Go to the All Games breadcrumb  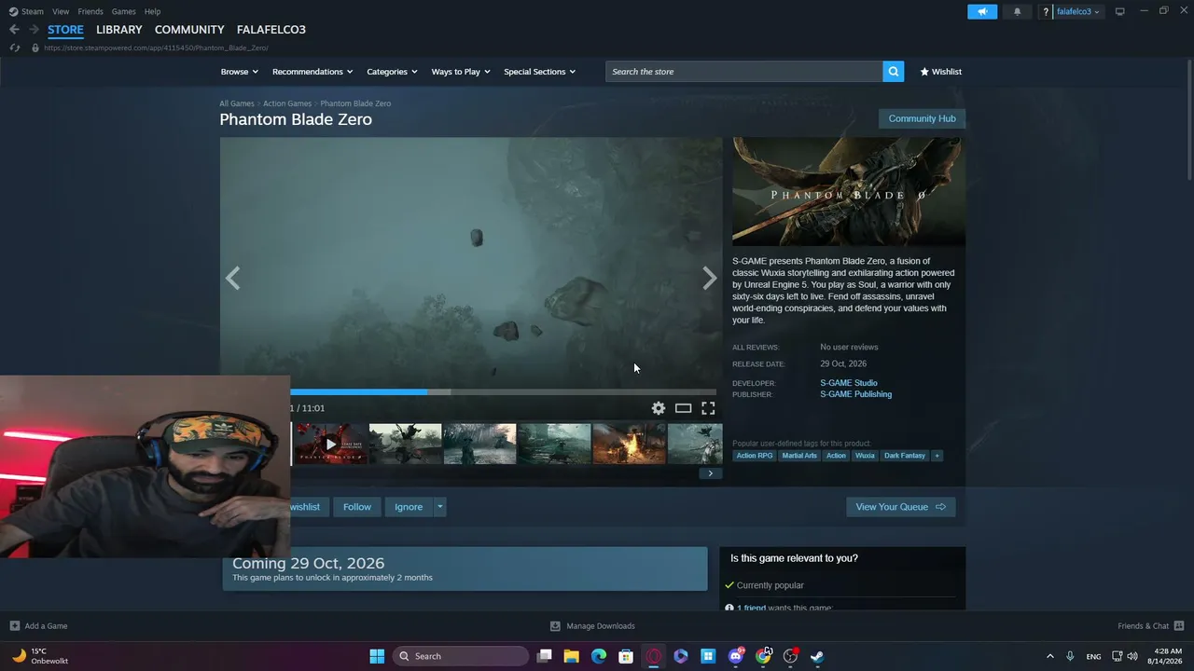pyautogui.click(x=237, y=103)
